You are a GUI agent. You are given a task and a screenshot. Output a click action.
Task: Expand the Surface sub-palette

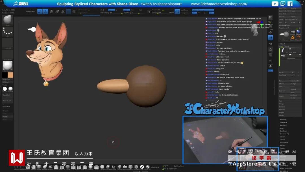tap(282, 140)
